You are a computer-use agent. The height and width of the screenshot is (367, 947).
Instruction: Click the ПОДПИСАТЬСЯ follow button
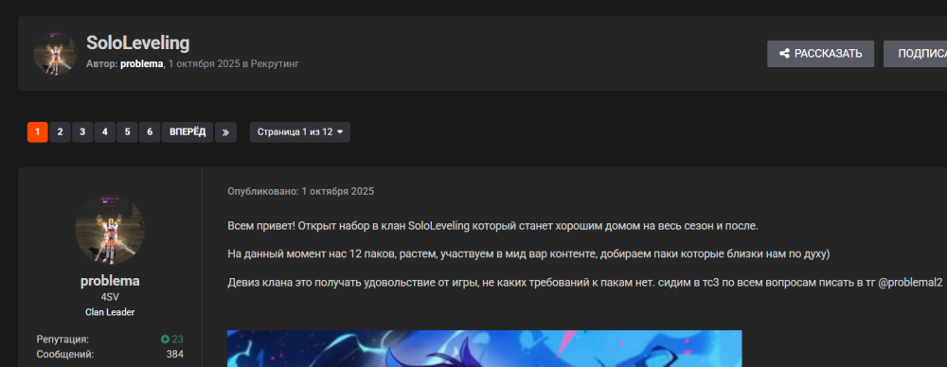pyautogui.click(x=915, y=54)
